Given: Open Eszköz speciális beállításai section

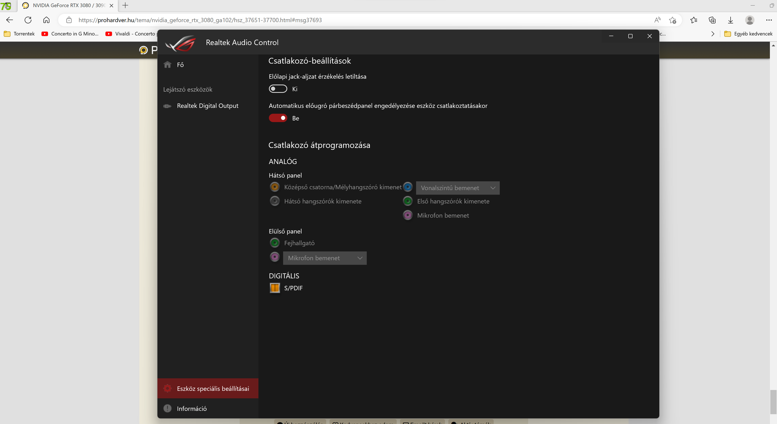Looking at the screenshot, I should [x=212, y=388].
